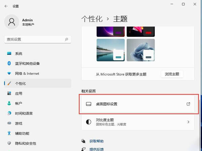Click the 本地帐户 label under Admin
This screenshot has height=151, width=202.
pyautogui.click(x=28, y=24)
